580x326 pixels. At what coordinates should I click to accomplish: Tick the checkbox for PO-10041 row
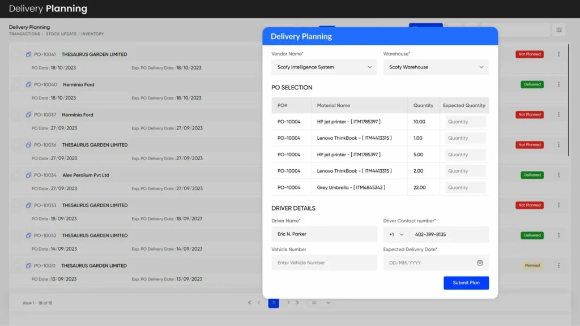coord(17,55)
